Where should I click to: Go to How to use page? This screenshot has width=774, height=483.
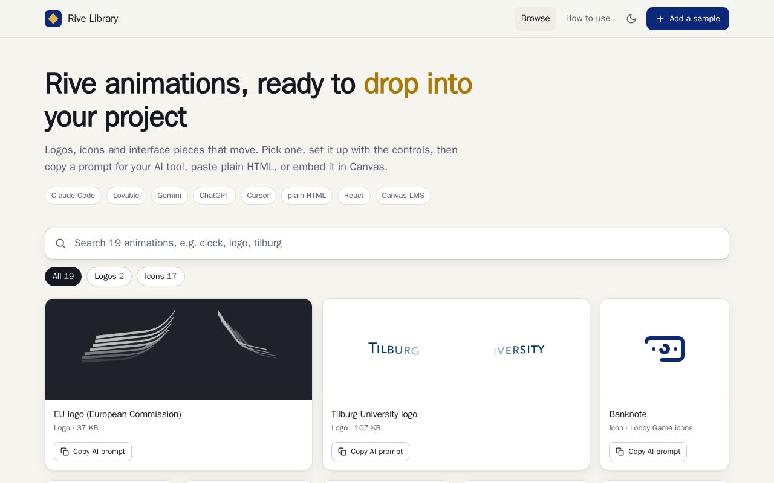588,19
